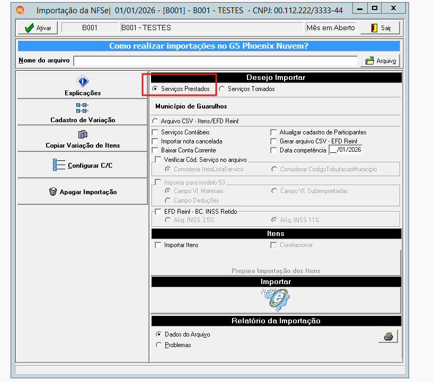Click the NFS-e import icon

pyautogui.click(x=276, y=299)
